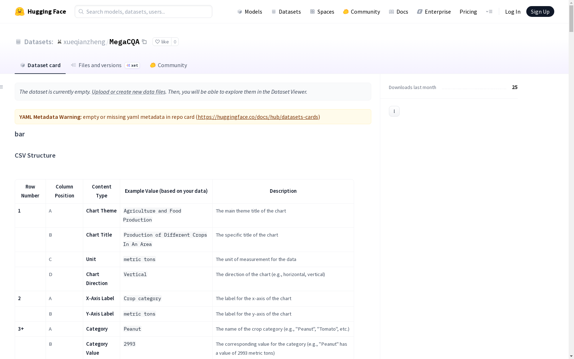The image size is (574, 359).
Task: Open Community in the top navigation
Action: coord(362,11)
